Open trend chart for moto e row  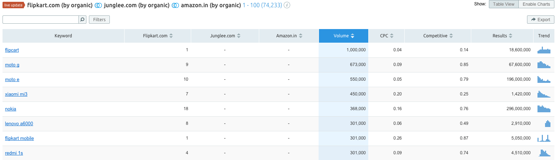click(x=544, y=79)
